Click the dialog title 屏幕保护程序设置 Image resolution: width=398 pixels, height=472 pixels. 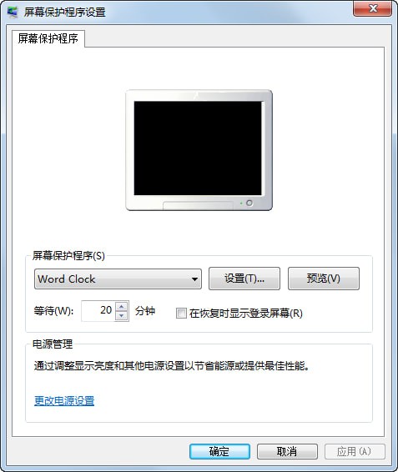click(64, 12)
